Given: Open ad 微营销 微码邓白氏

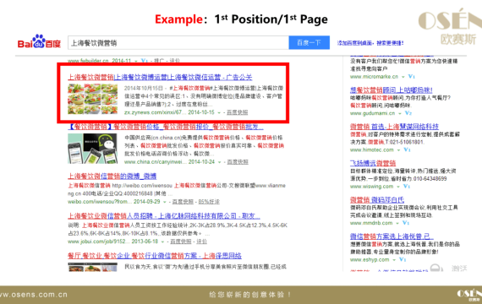Looking at the screenshot, I should [377, 200].
